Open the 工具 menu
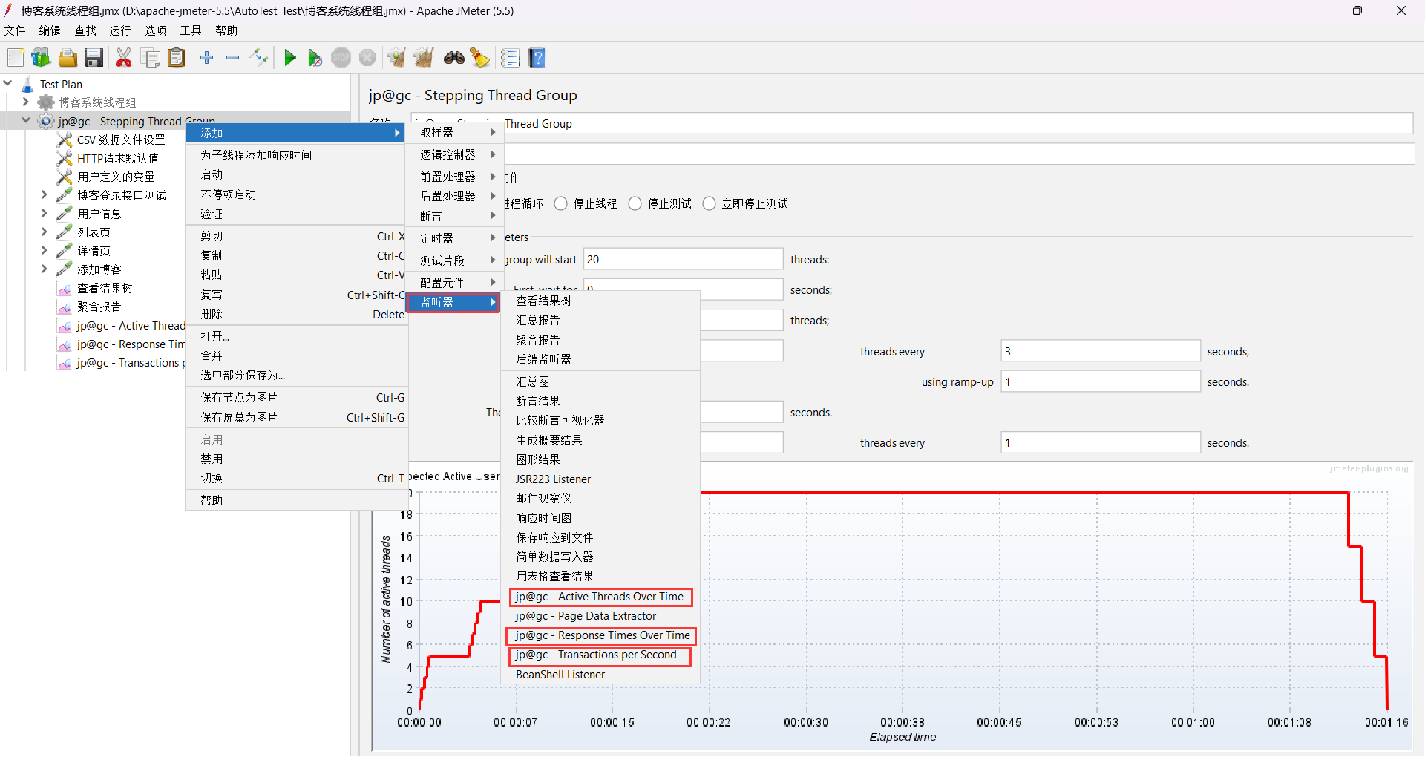The image size is (1425, 757). pos(191,30)
